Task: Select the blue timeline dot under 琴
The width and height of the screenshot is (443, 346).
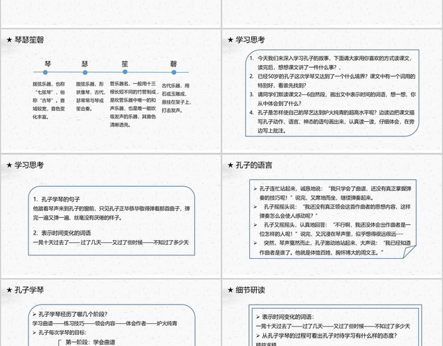Action: coord(45,73)
